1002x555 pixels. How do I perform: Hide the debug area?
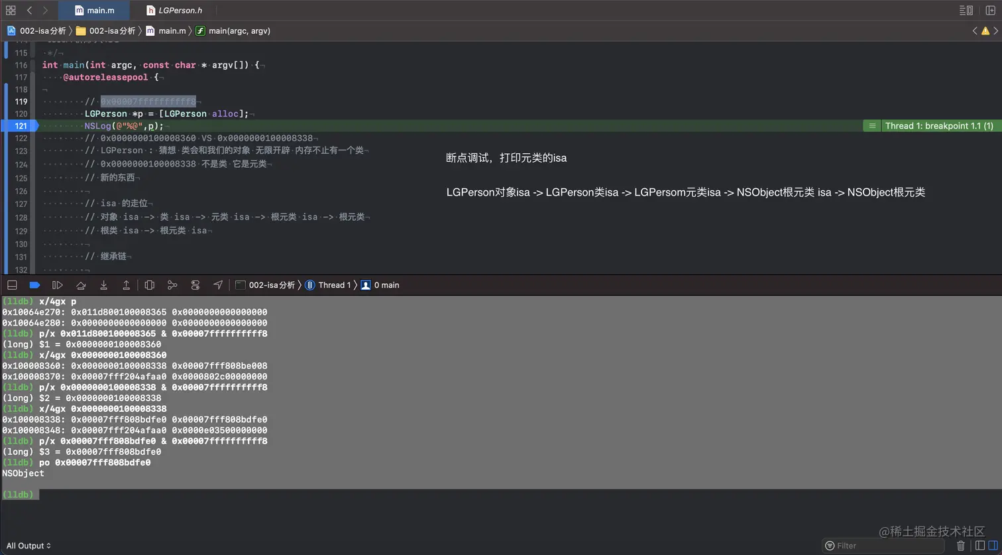point(12,285)
